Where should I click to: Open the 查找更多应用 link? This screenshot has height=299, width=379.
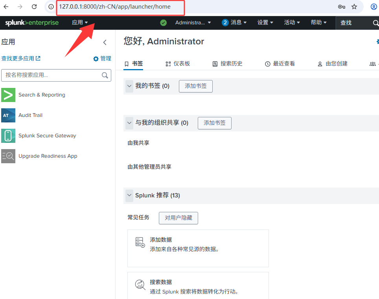pos(21,58)
